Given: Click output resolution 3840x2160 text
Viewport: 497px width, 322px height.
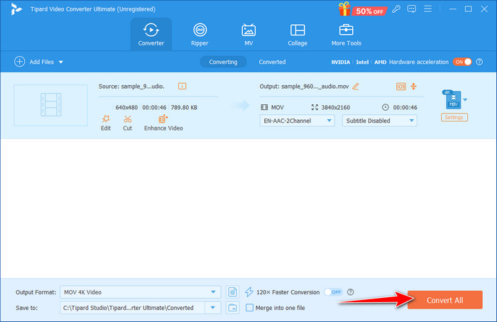Looking at the screenshot, I should (336, 107).
